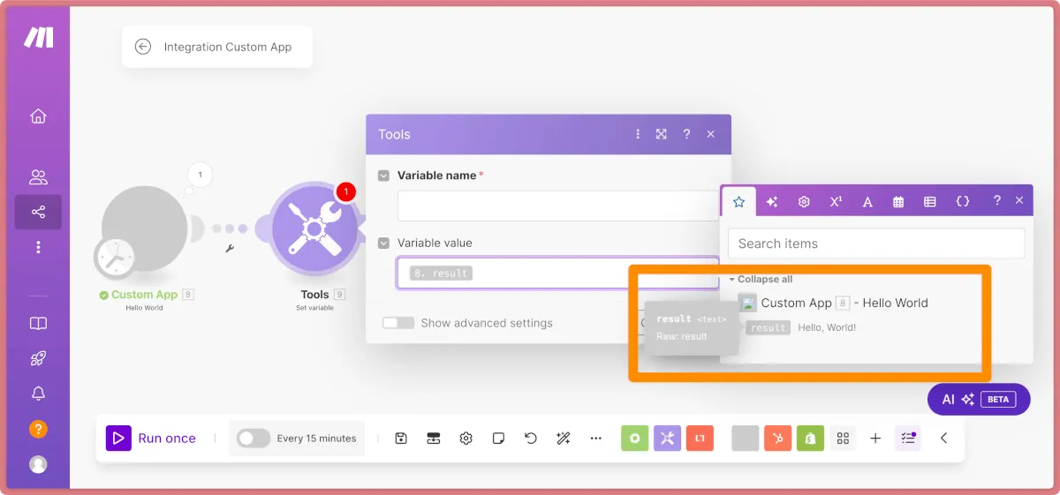Click the Search items field
This screenshot has width=1060, height=495.
coord(876,244)
